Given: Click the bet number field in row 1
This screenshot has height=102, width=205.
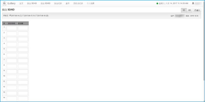Looking at the screenshot, I should (x=12, y=28).
